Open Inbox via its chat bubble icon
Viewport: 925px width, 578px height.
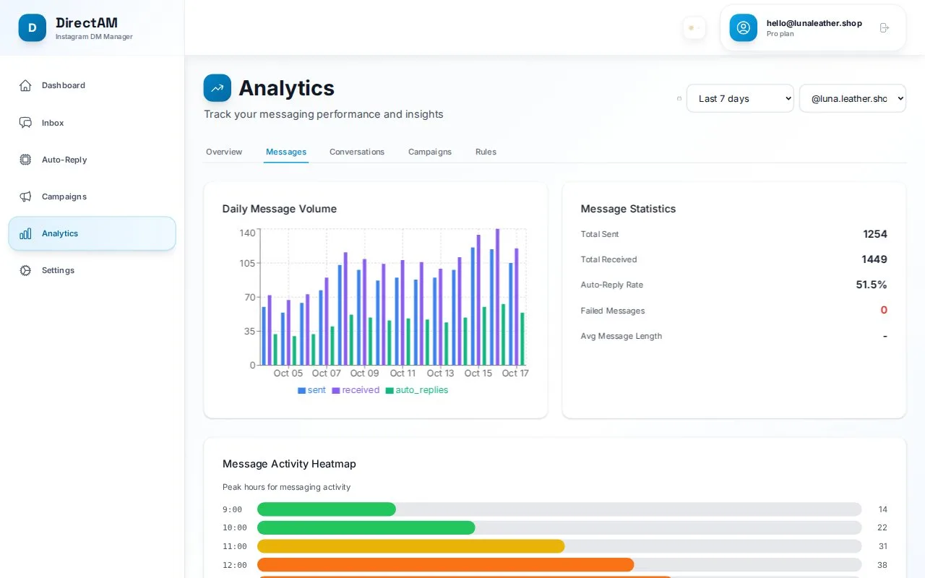click(25, 123)
